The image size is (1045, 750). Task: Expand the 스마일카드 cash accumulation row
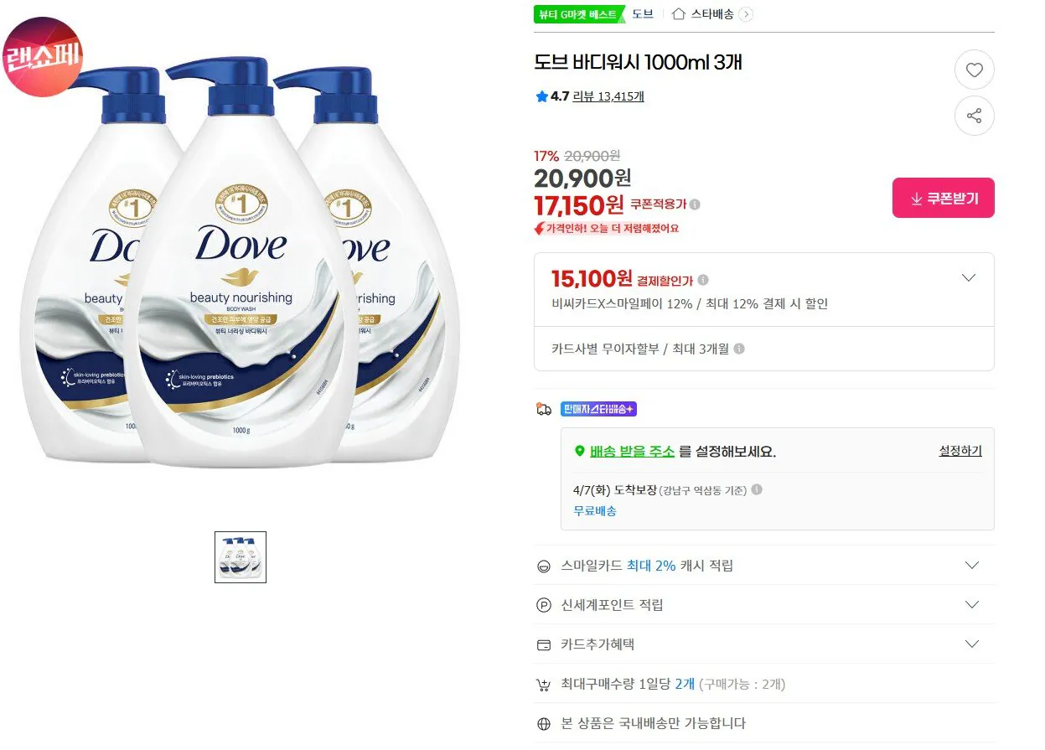tap(972, 566)
